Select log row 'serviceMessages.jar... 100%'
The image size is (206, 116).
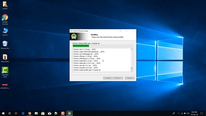tap(86, 54)
